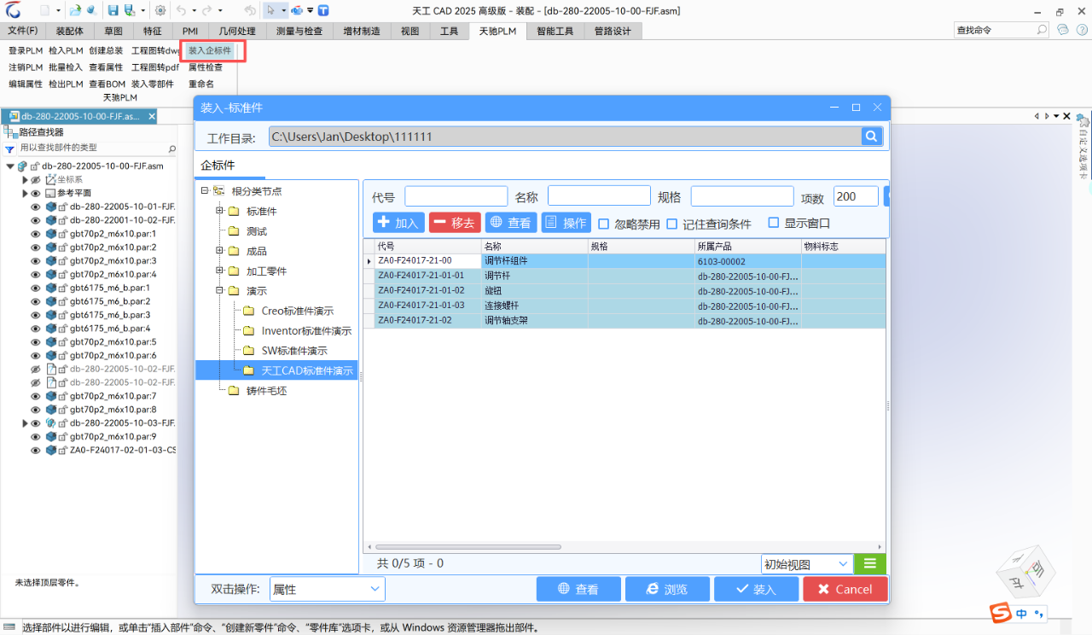This screenshot has height=635, width=1092.
Task: Click the blue search button beside work directory
Action: 871,137
